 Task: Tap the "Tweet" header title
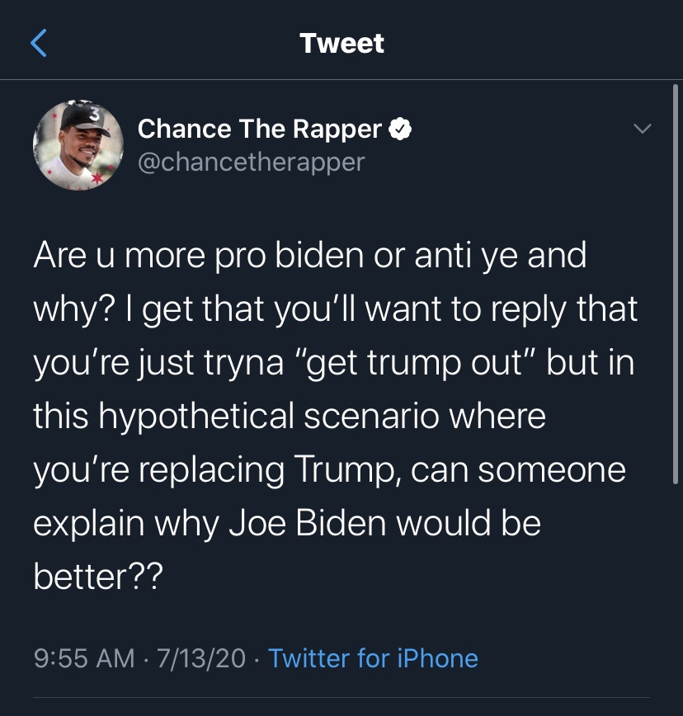[341, 43]
